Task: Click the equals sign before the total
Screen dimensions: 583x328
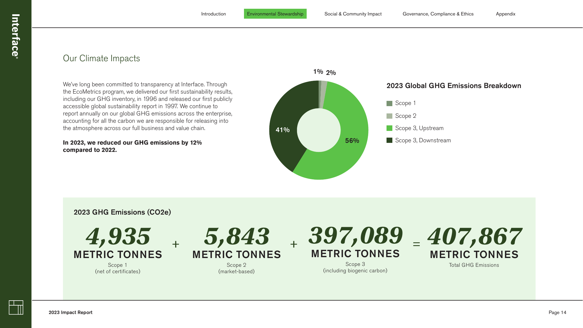Action: point(417,244)
